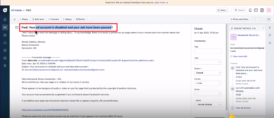Click the Add note button
This screenshot has height=118, width=274.
[x=38, y=19]
